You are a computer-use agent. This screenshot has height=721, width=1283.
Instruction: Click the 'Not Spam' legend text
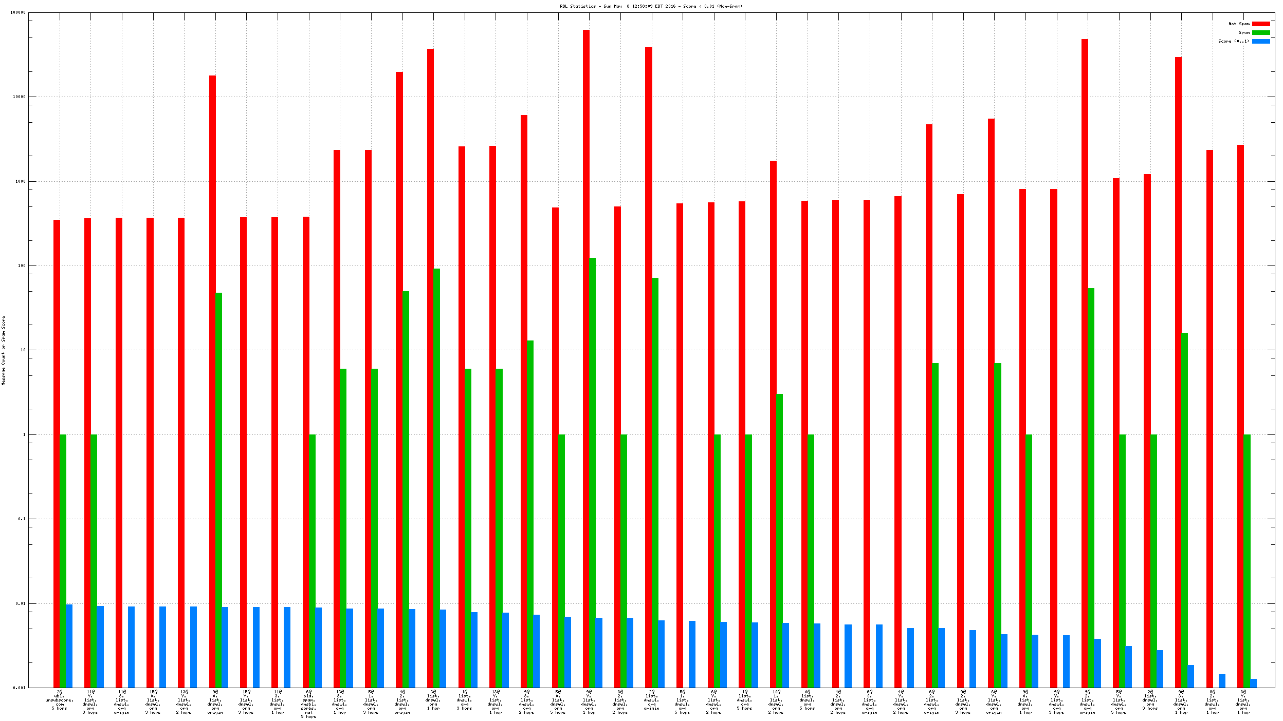(x=1239, y=24)
